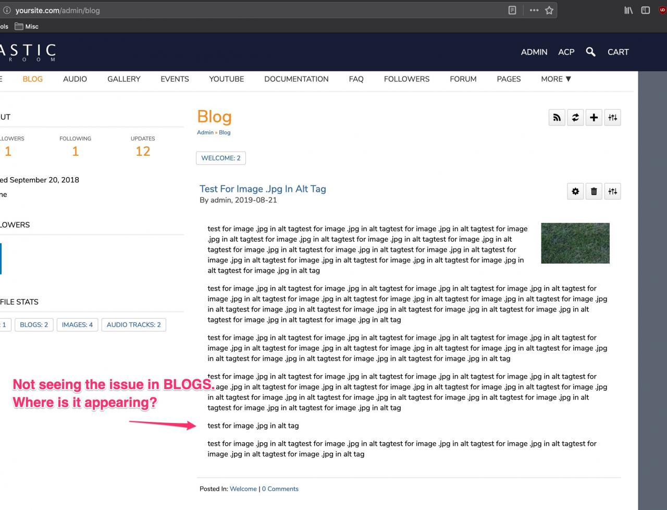This screenshot has height=510, width=667.
Task: Open the Firefox Library icon
Action: click(x=628, y=10)
